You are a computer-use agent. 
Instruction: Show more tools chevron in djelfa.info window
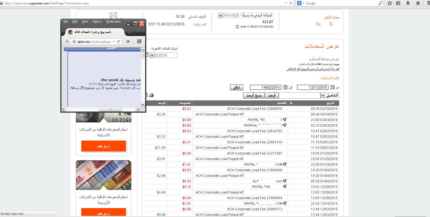point(128,42)
